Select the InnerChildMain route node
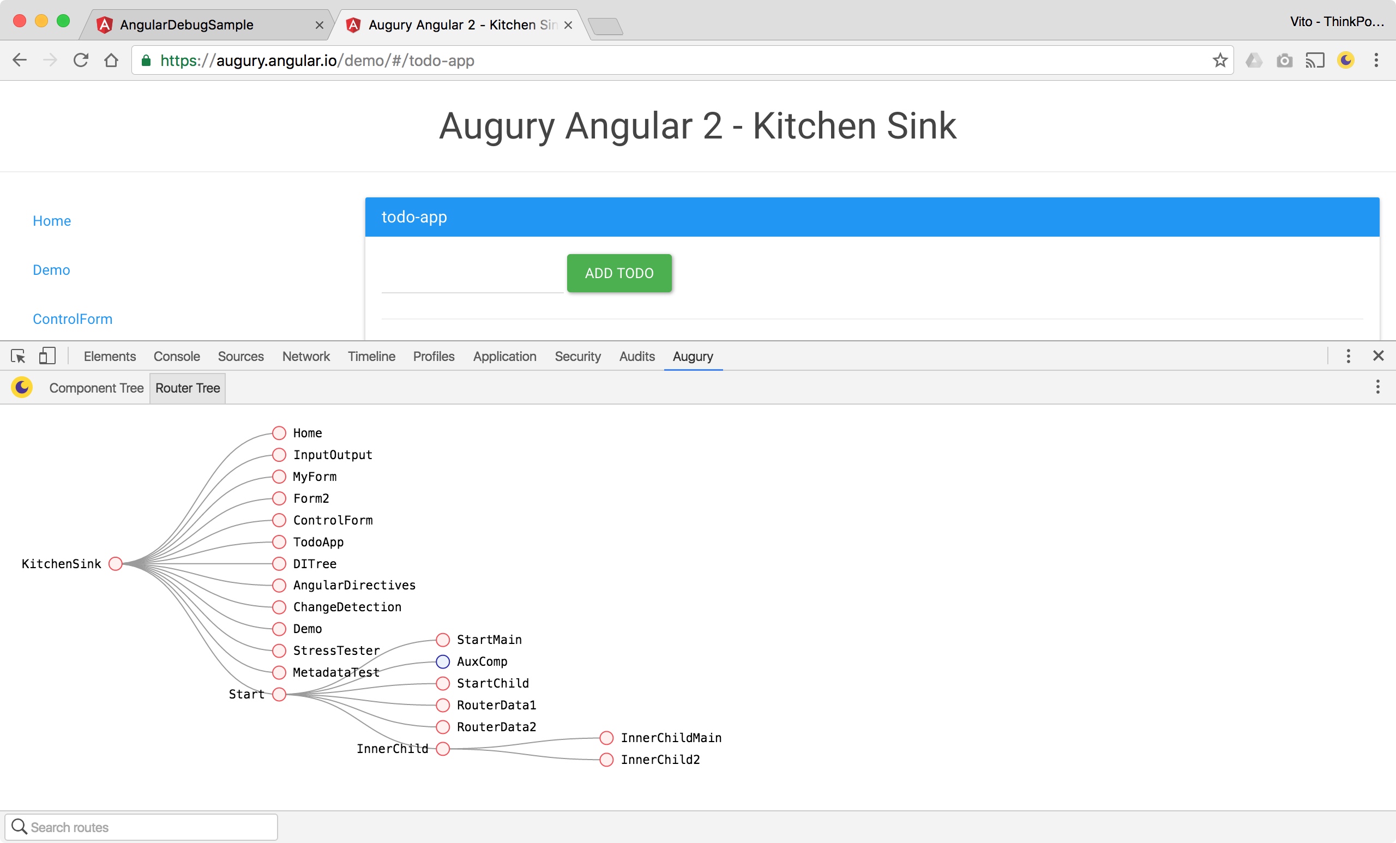Screen dimensions: 1396x843 tap(606, 738)
